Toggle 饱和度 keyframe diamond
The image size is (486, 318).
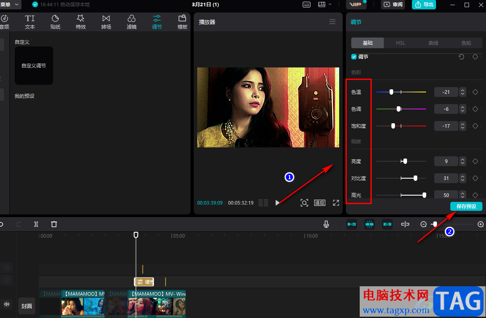[x=475, y=126]
